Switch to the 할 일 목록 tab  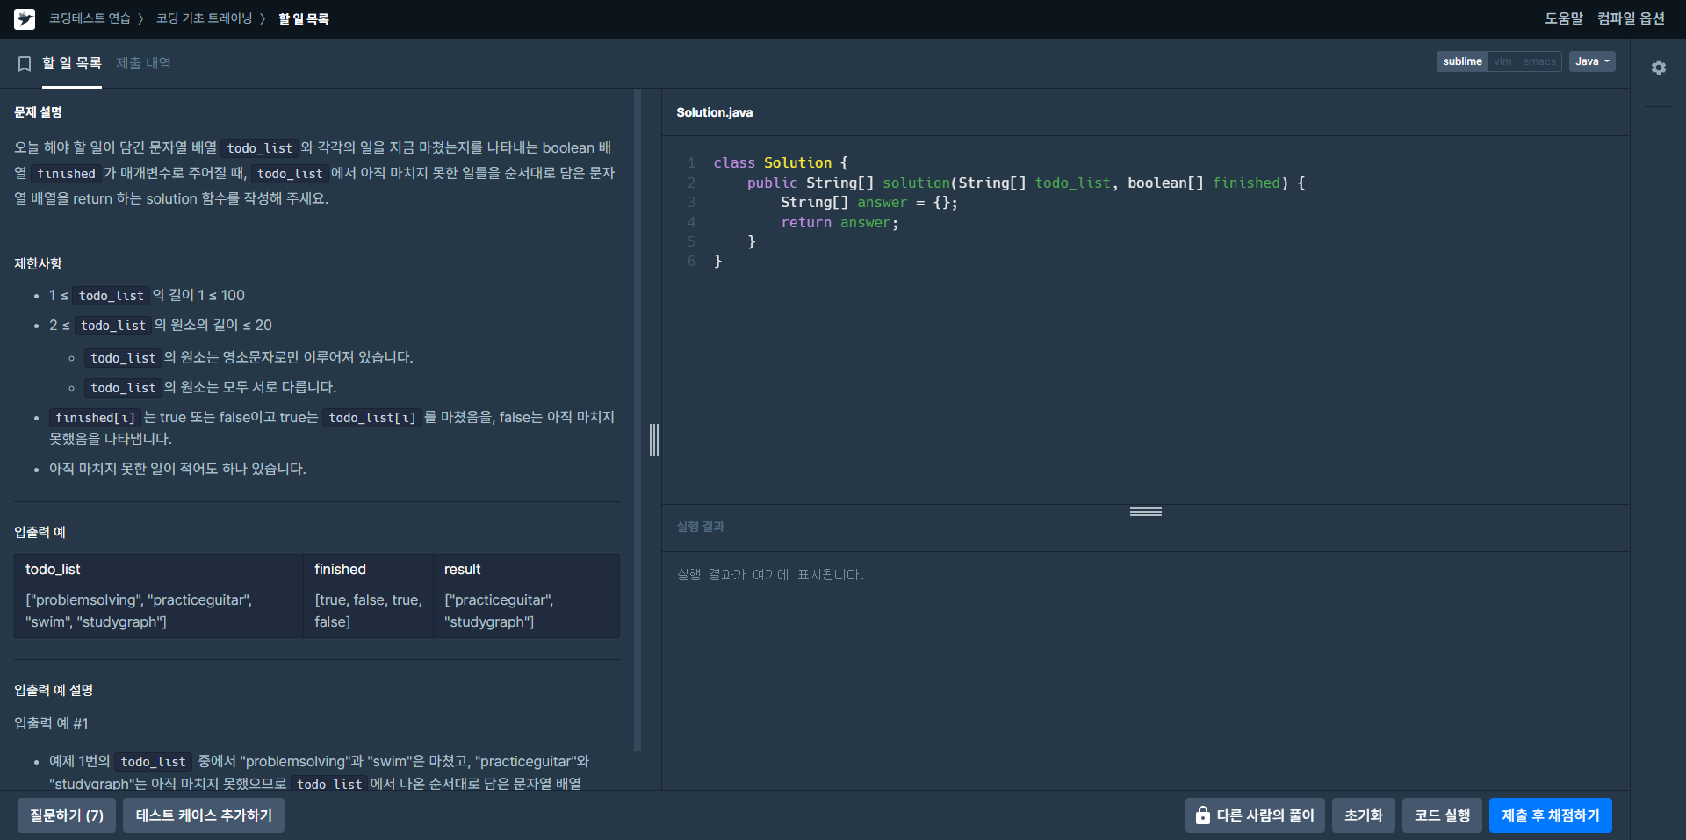(72, 63)
